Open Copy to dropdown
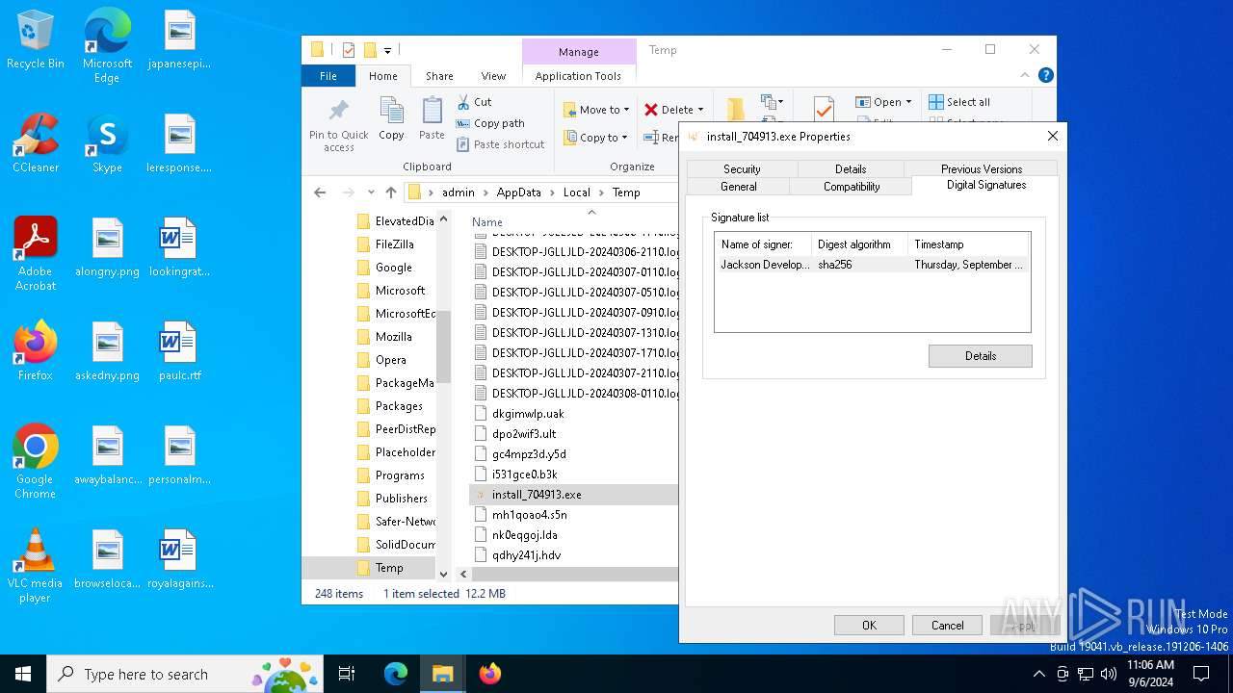 (x=596, y=138)
